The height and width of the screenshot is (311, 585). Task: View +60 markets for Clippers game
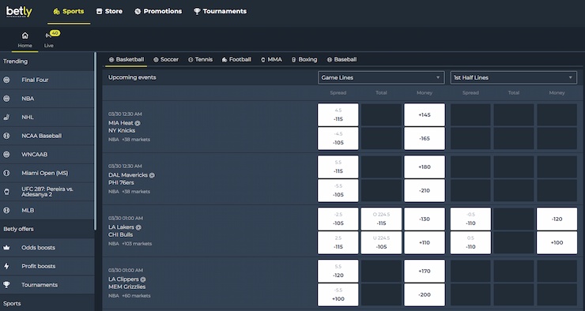[136, 296]
